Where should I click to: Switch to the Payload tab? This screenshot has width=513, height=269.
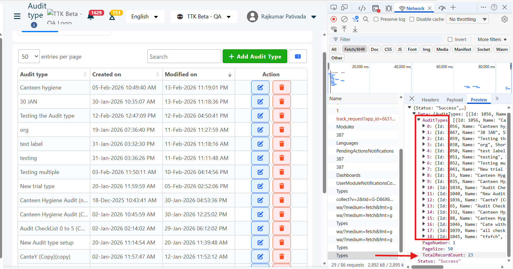coord(455,100)
